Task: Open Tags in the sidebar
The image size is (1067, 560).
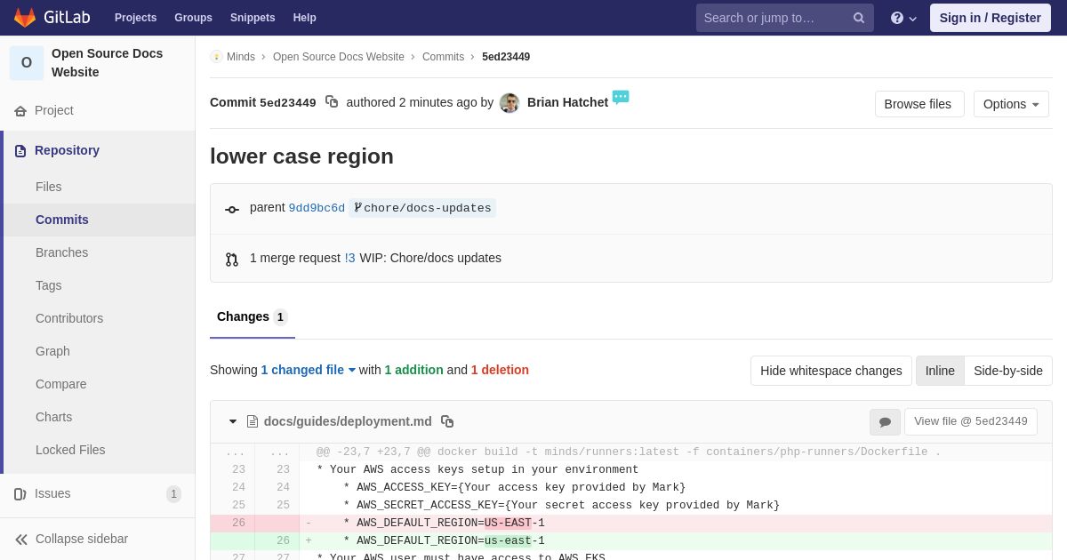Action: point(49,285)
